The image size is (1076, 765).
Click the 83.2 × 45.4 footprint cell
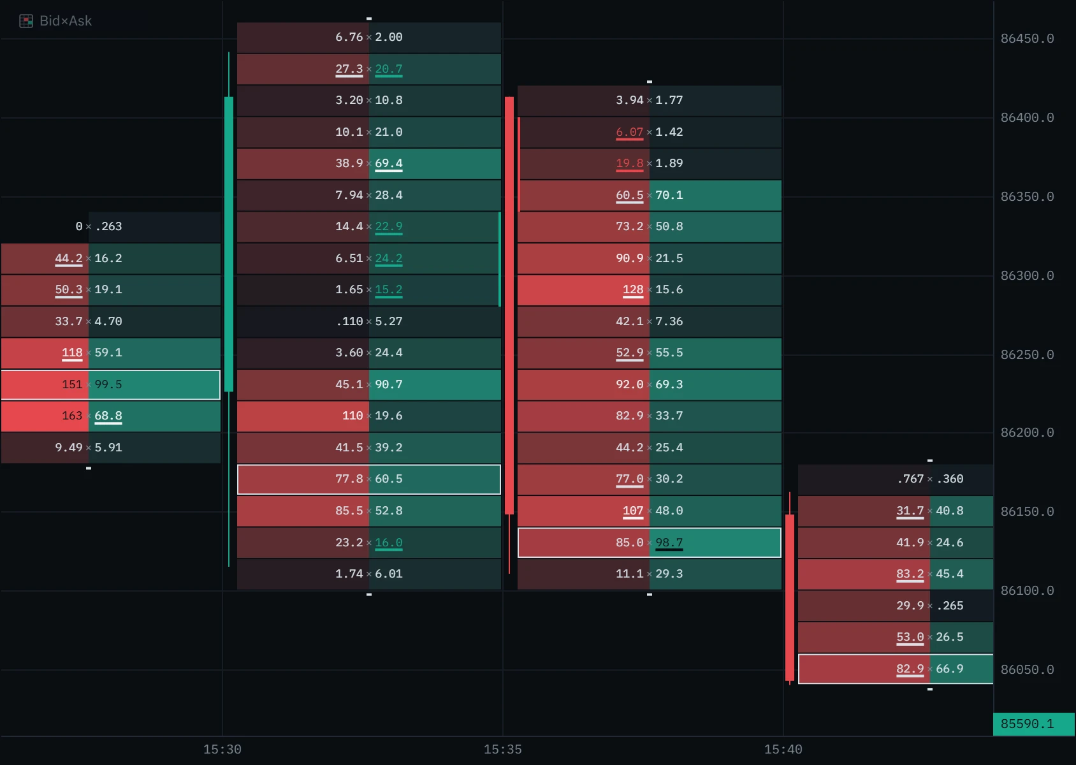click(x=896, y=574)
